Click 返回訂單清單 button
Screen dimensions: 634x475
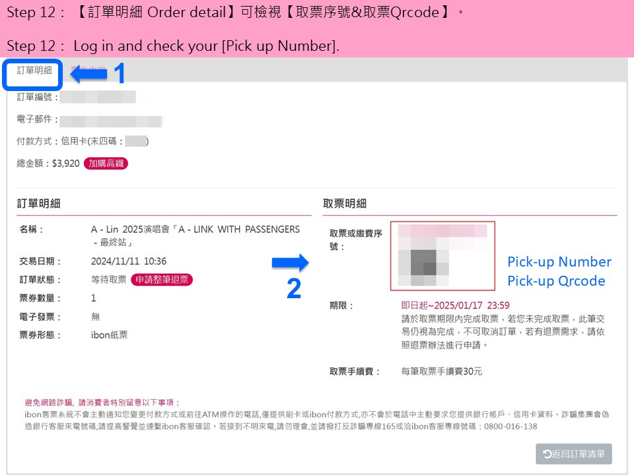tap(574, 454)
